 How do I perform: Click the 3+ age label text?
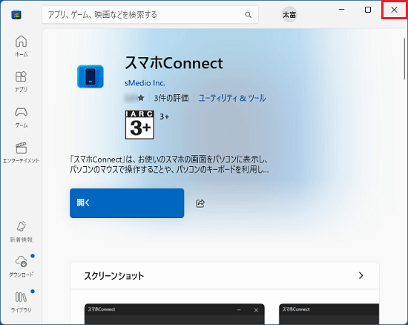[164, 116]
